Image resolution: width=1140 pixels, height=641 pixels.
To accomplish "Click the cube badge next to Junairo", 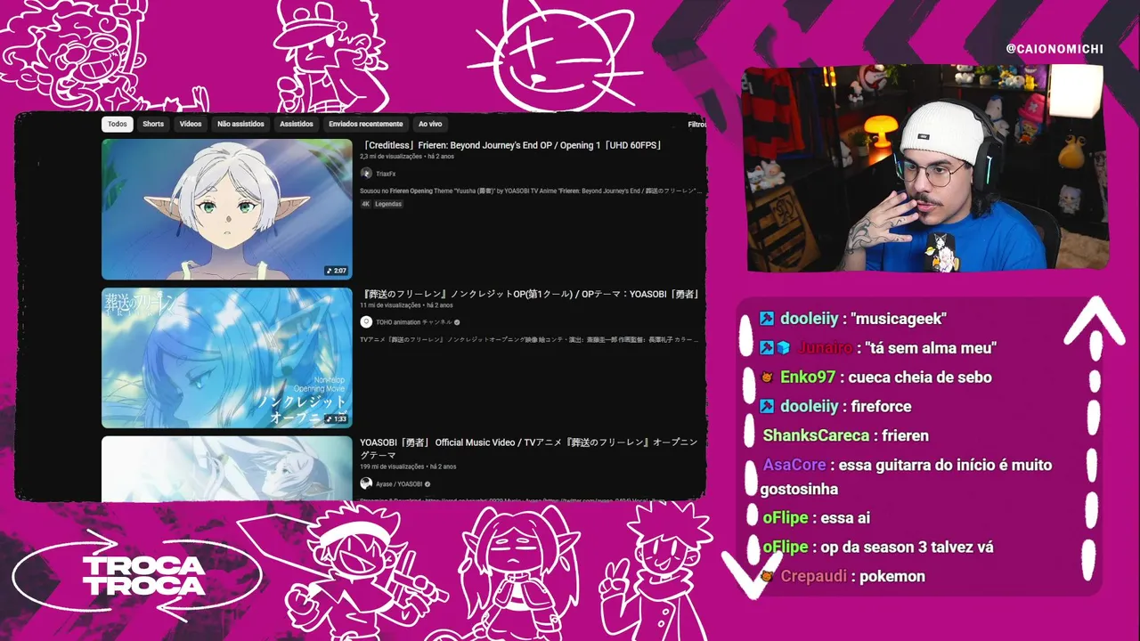I will pos(784,348).
